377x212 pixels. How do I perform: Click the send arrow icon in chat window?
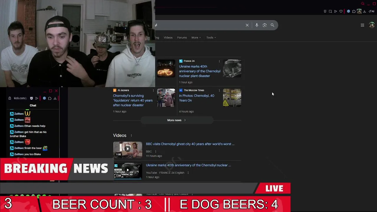pos(37,98)
